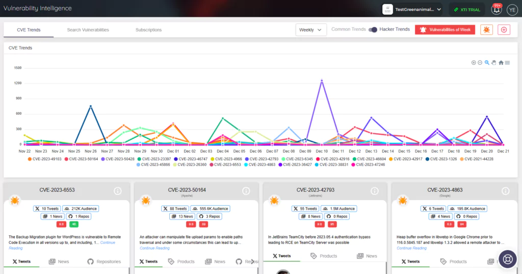Open Repositories tab on CVE-2023-6553 card
This screenshot has height=274, width=522.
(x=104, y=262)
